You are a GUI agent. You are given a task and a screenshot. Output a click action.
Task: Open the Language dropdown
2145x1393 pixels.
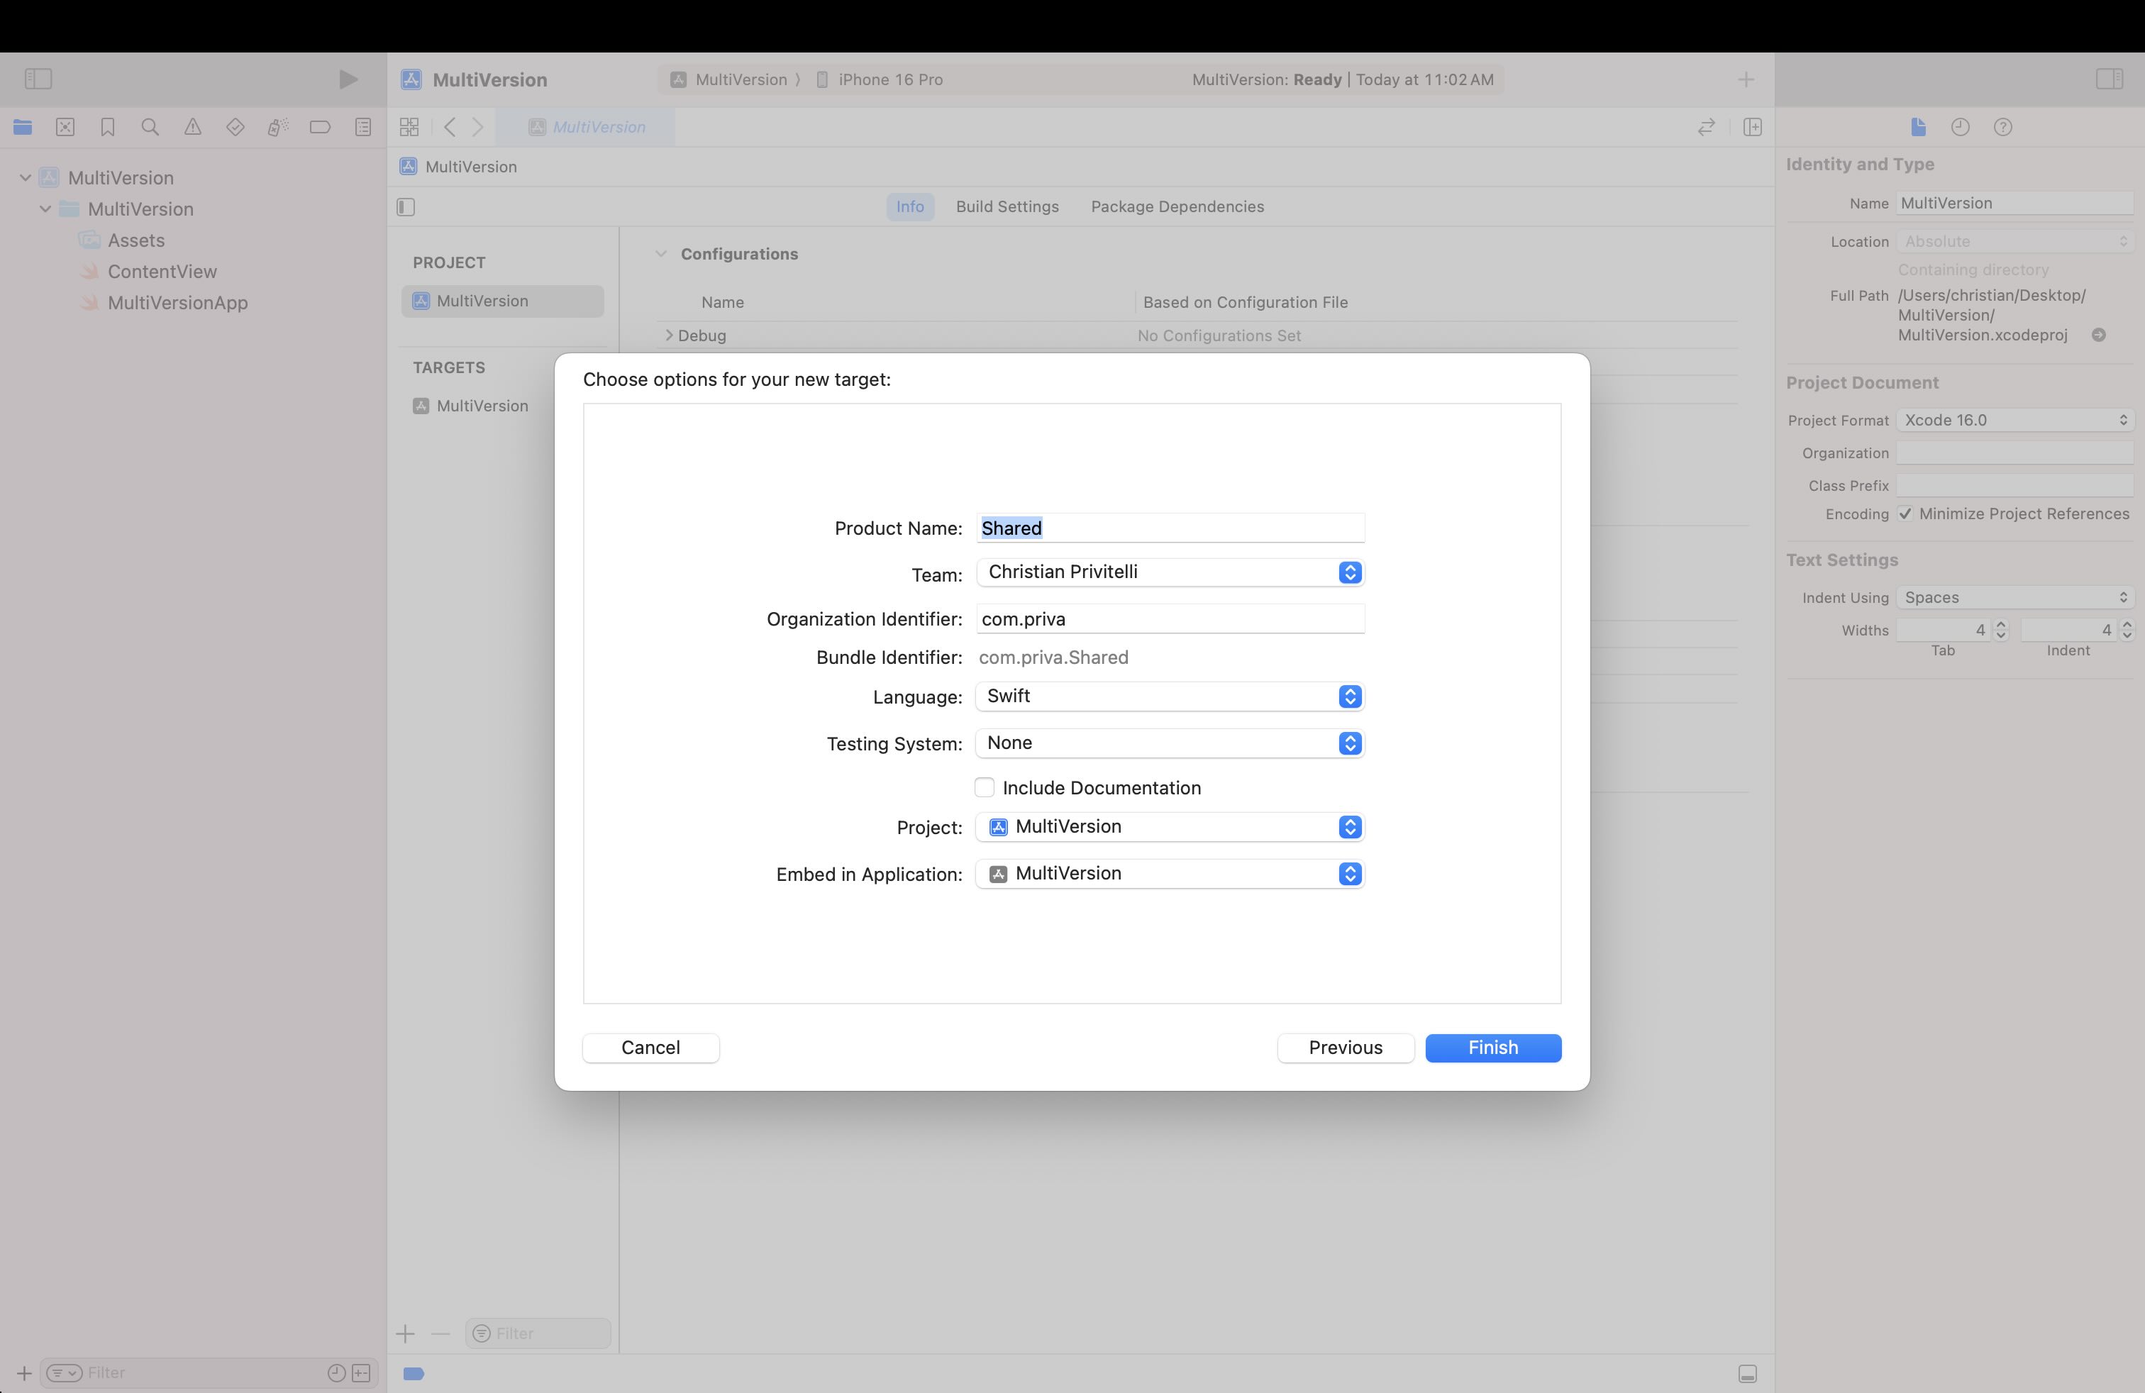tap(1170, 696)
